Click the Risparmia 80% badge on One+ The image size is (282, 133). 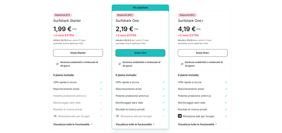(x=187, y=15)
